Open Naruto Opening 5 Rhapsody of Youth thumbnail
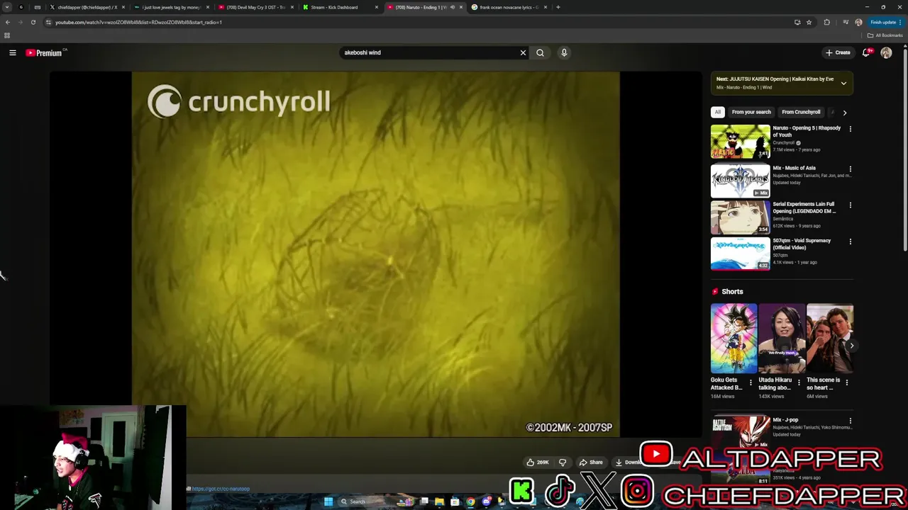This screenshot has height=510, width=908. tap(740, 141)
